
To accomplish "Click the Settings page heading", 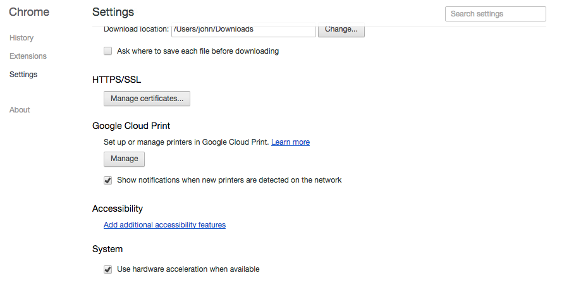I will tap(113, 12).
